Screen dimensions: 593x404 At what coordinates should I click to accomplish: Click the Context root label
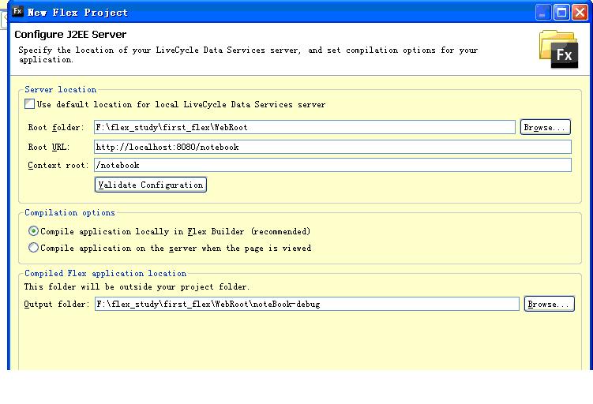click(x=58, y=165)
